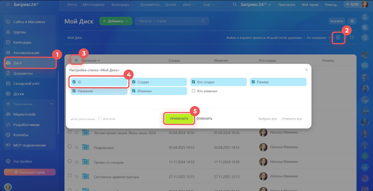
Task: Click the list view icon
Action: click(338, 37)
